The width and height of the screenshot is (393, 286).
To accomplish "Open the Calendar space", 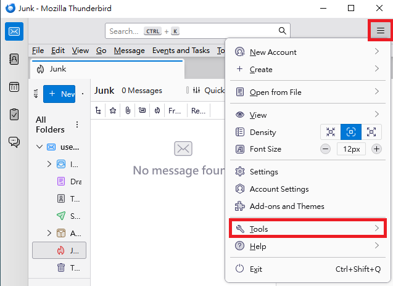I will (14, 87).
